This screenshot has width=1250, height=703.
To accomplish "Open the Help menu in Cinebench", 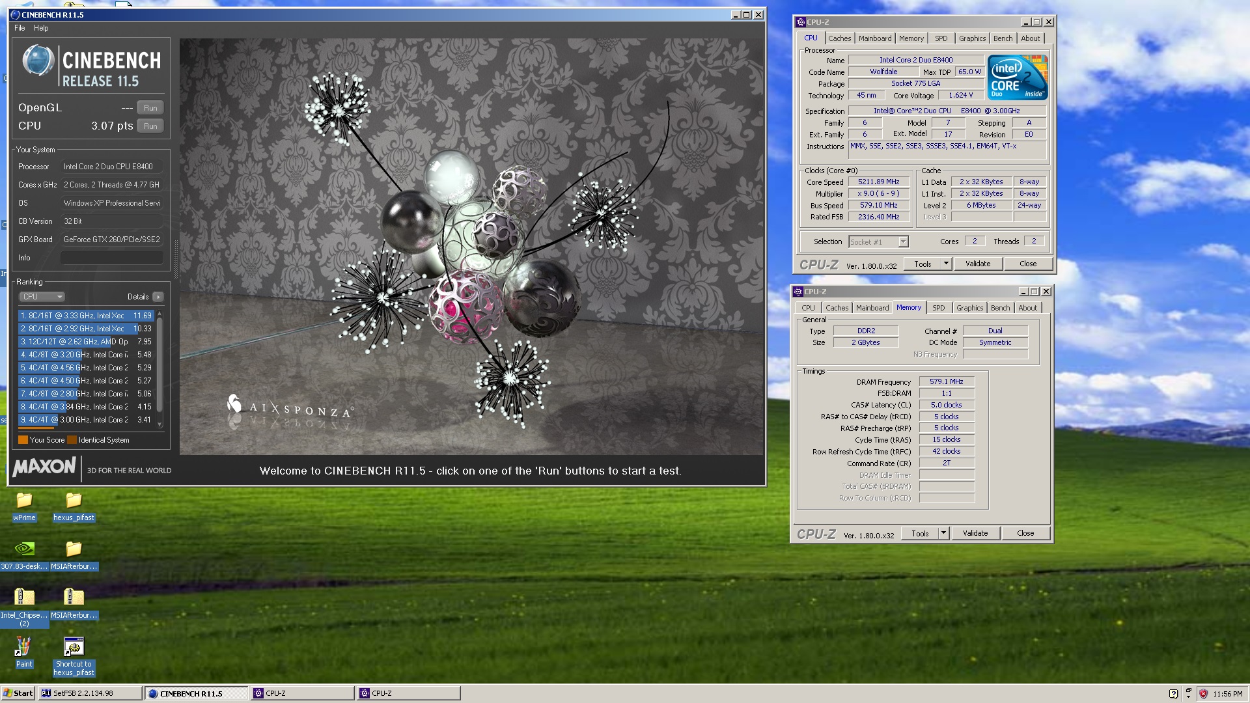I will point(41,28).
